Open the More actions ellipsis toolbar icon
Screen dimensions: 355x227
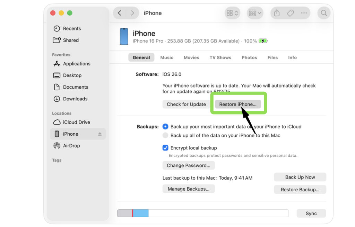tap(304, 13)
